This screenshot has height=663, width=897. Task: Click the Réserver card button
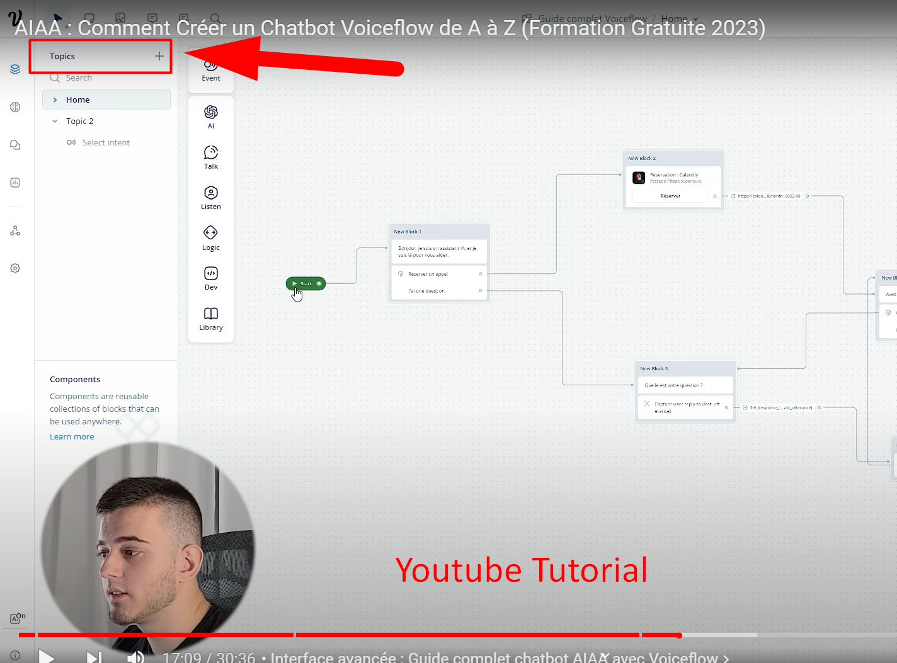tap(670, 196)
